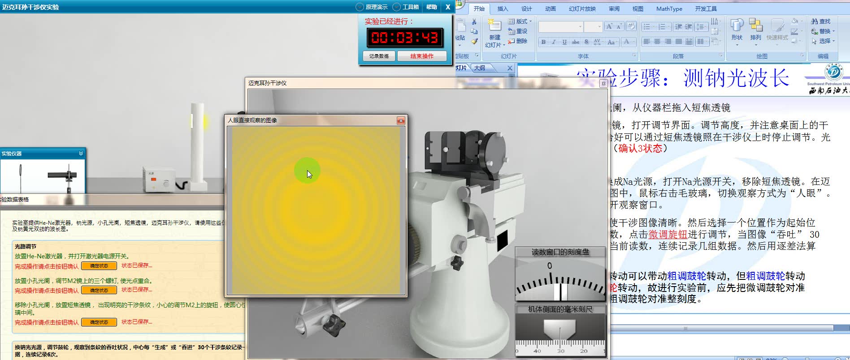The width and height of the screenshot is (850, 360).
Task: Open the 替换 Replace dropdown
Action: [x=823, y=31]
